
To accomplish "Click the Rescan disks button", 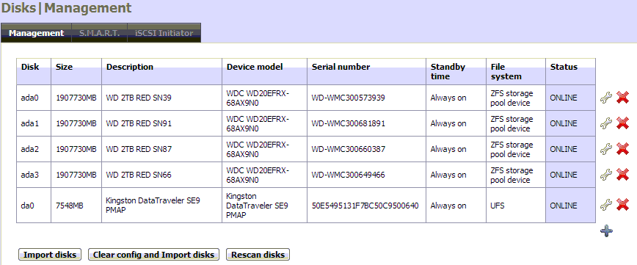I will pyautogui.click(x=258, y=255).
